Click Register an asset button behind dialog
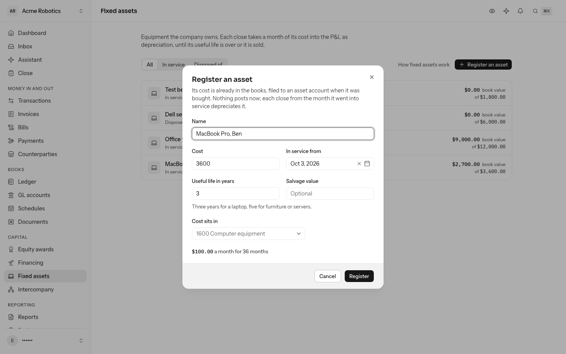 pyautogui.click(x=483, y=65)
